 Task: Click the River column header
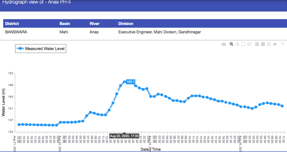click(x=94, y=24)
